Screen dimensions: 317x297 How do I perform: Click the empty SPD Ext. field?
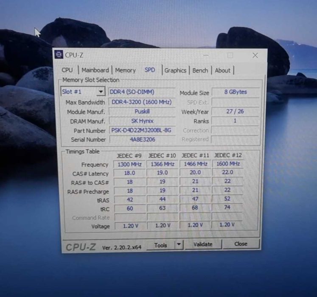pos(236,102)
